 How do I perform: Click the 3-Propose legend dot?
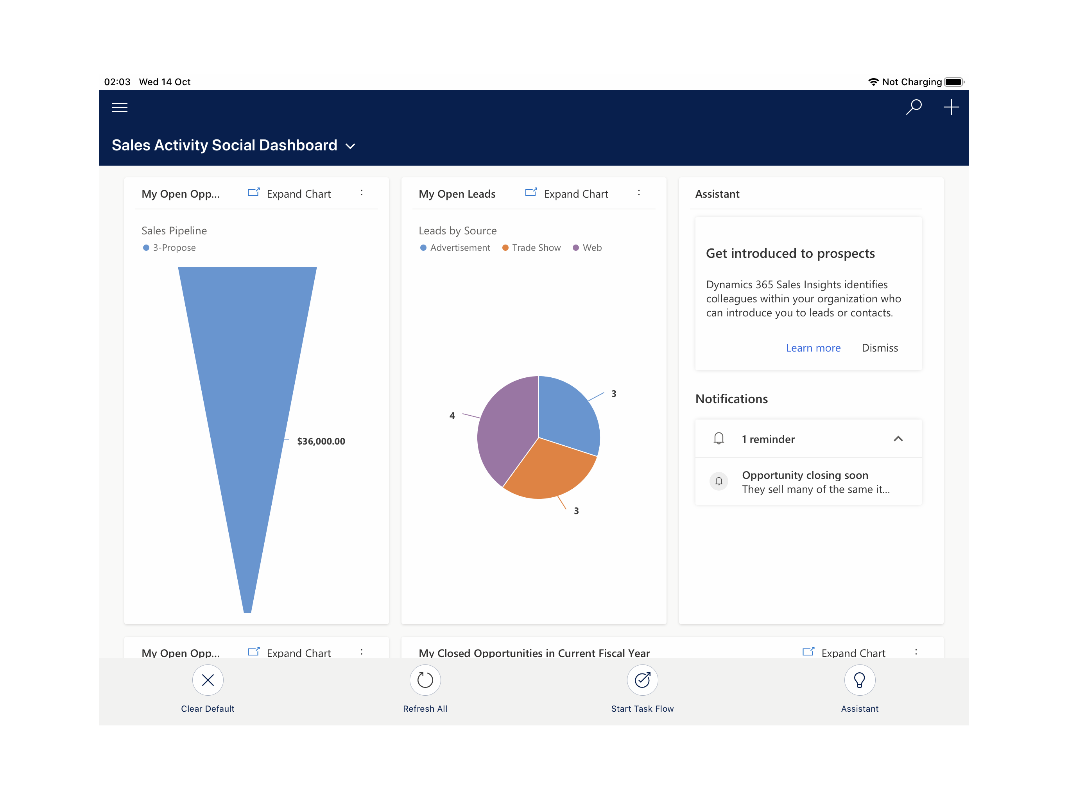coord(146,248)
